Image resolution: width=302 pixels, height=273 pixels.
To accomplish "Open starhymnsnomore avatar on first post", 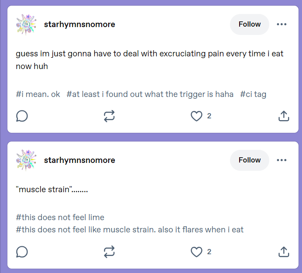I will tap(26, 24).
